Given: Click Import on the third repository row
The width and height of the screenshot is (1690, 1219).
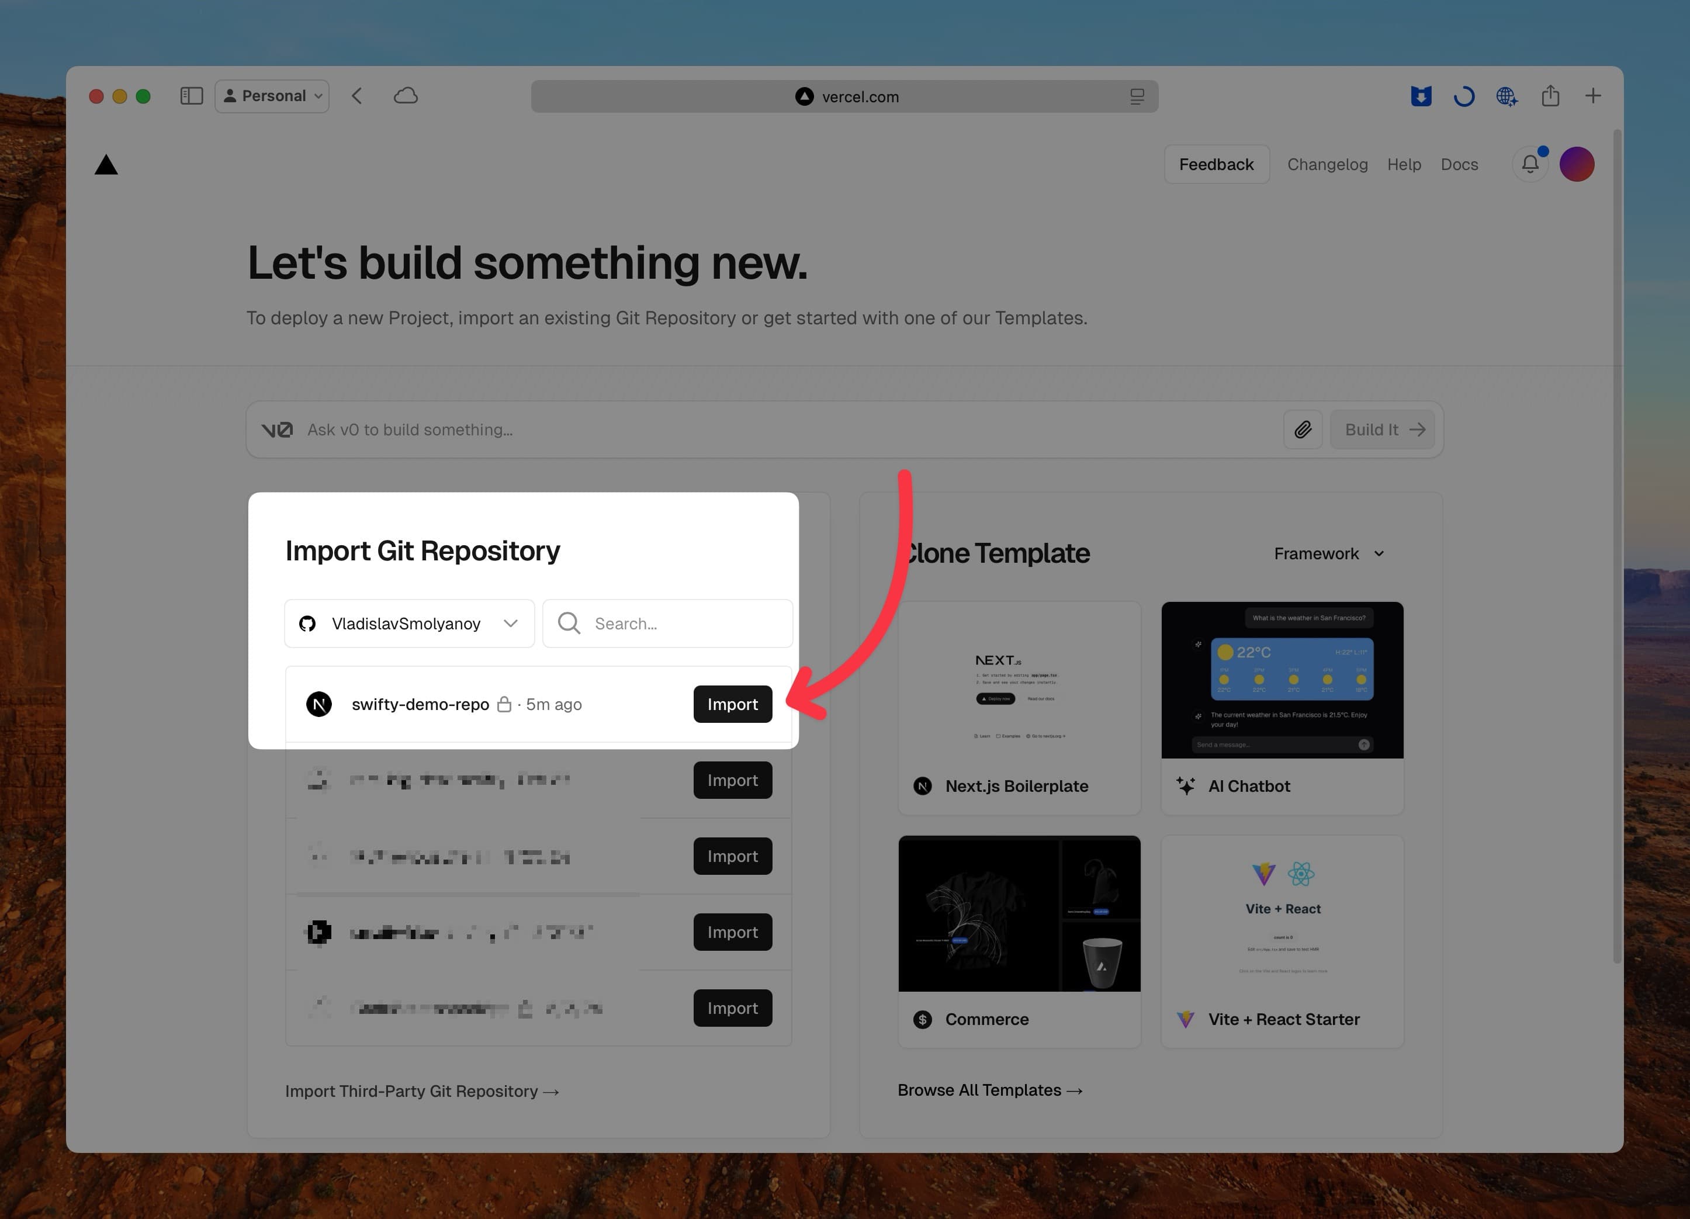Looking at the screenshot, I should click(732, 856).
